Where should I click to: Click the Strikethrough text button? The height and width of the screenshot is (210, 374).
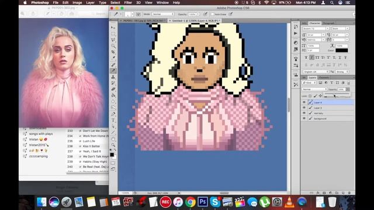click(x=345, y=58)
